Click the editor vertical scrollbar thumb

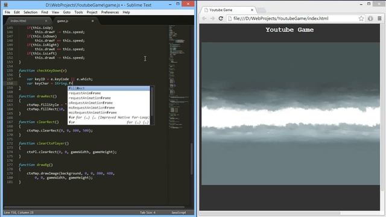point(192,159)
